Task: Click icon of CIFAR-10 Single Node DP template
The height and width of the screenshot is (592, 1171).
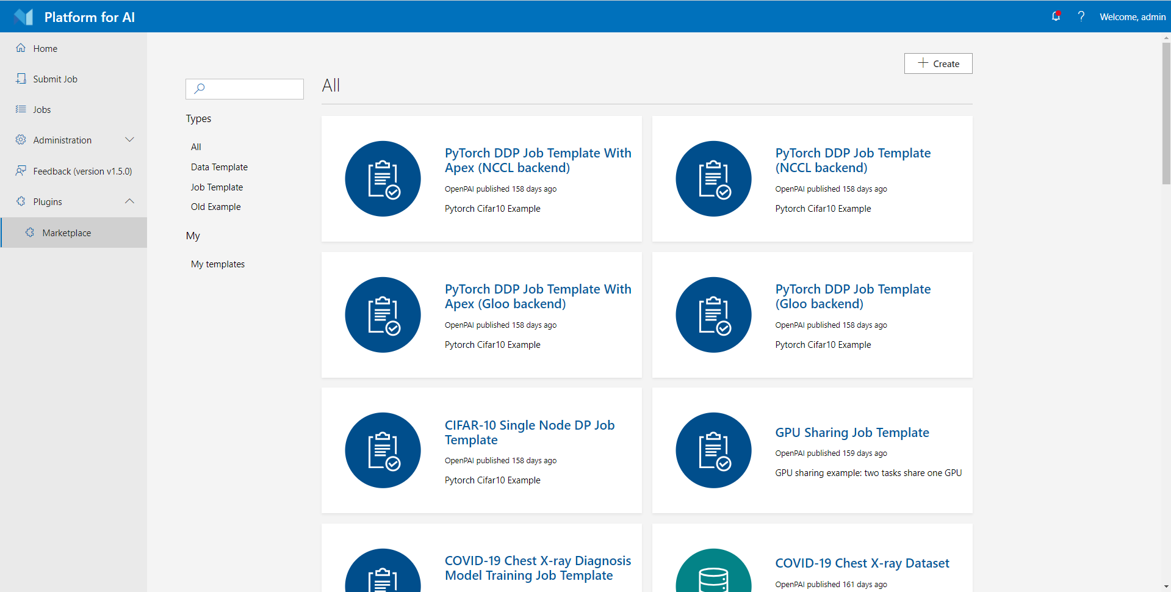Action: click(383, 450)
